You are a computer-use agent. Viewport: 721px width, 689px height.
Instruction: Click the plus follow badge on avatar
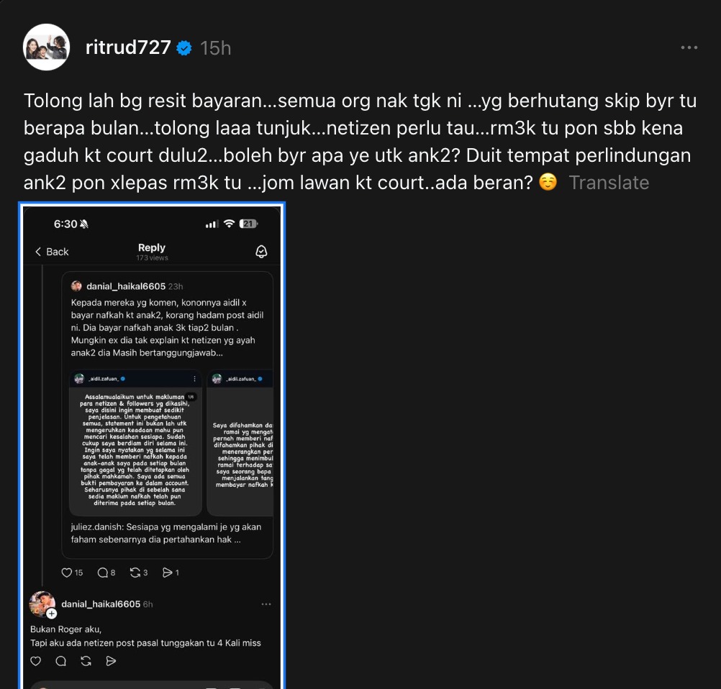52,613
